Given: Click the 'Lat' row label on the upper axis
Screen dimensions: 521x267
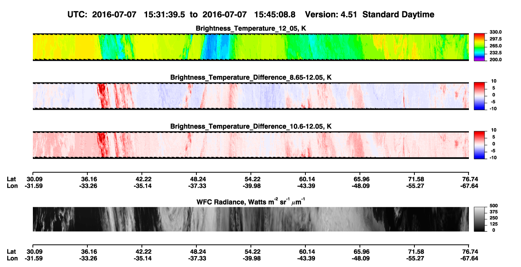Looking at the screenshot, I should point(12,179).
